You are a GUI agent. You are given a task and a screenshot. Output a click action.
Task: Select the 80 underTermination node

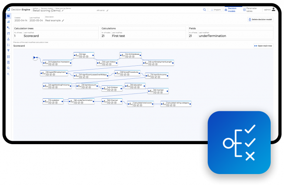coord(83,100)
